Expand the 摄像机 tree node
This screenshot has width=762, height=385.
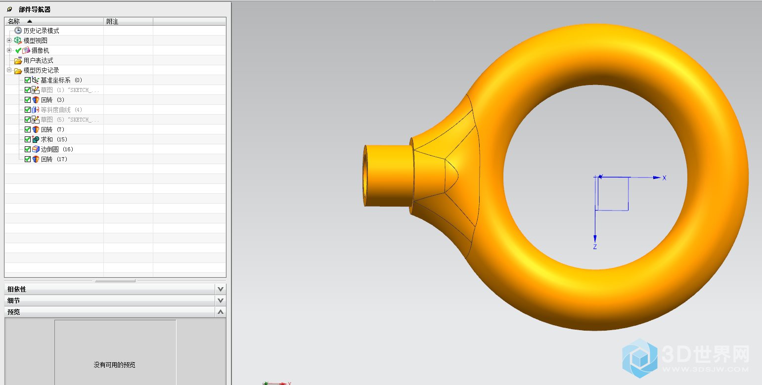click(x=9, y=50)
